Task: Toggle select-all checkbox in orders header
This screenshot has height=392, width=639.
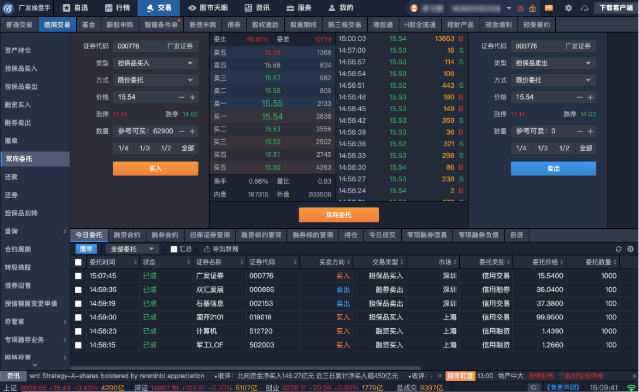Action: pos(78,263)
